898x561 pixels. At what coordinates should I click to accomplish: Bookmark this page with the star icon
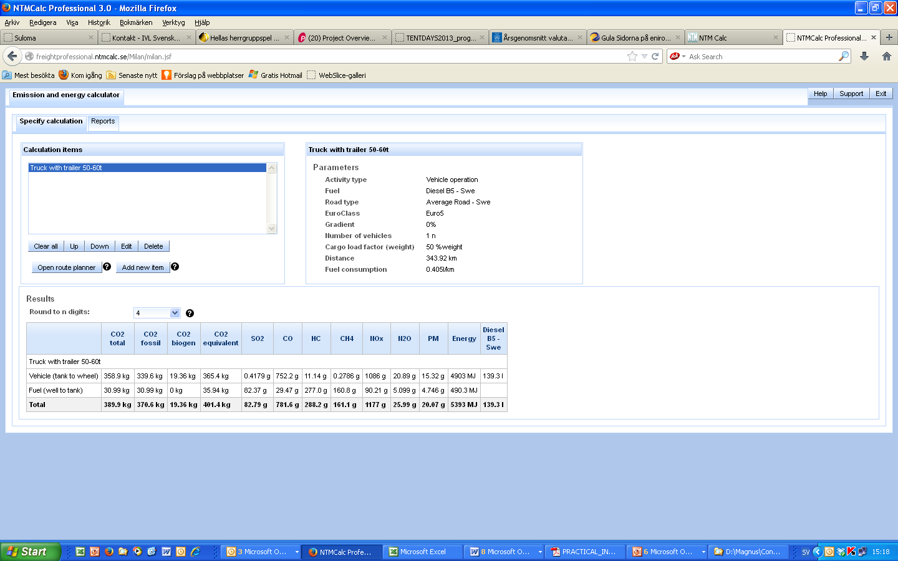(x=632, y=56)
